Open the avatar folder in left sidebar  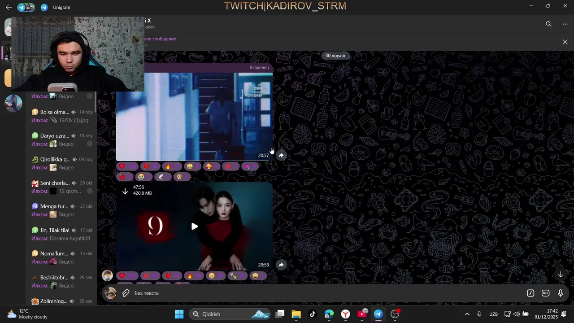coord(13,103)
